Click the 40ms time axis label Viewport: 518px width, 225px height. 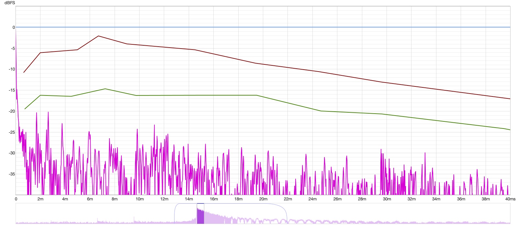510,199
